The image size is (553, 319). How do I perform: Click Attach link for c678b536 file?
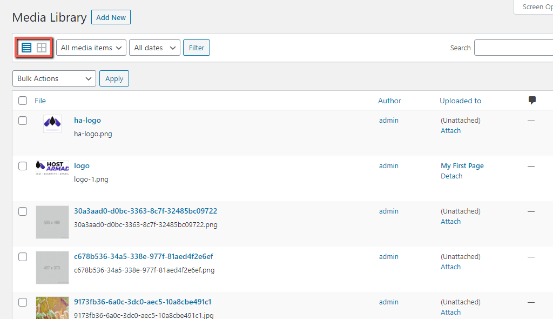pos(451,267)
